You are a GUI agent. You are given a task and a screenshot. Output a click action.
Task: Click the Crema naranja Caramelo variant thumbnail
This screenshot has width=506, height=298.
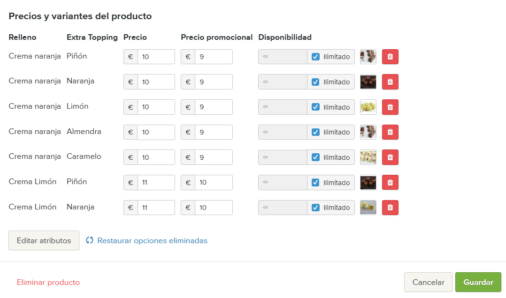pyautogui.click(x=368, y=157)
